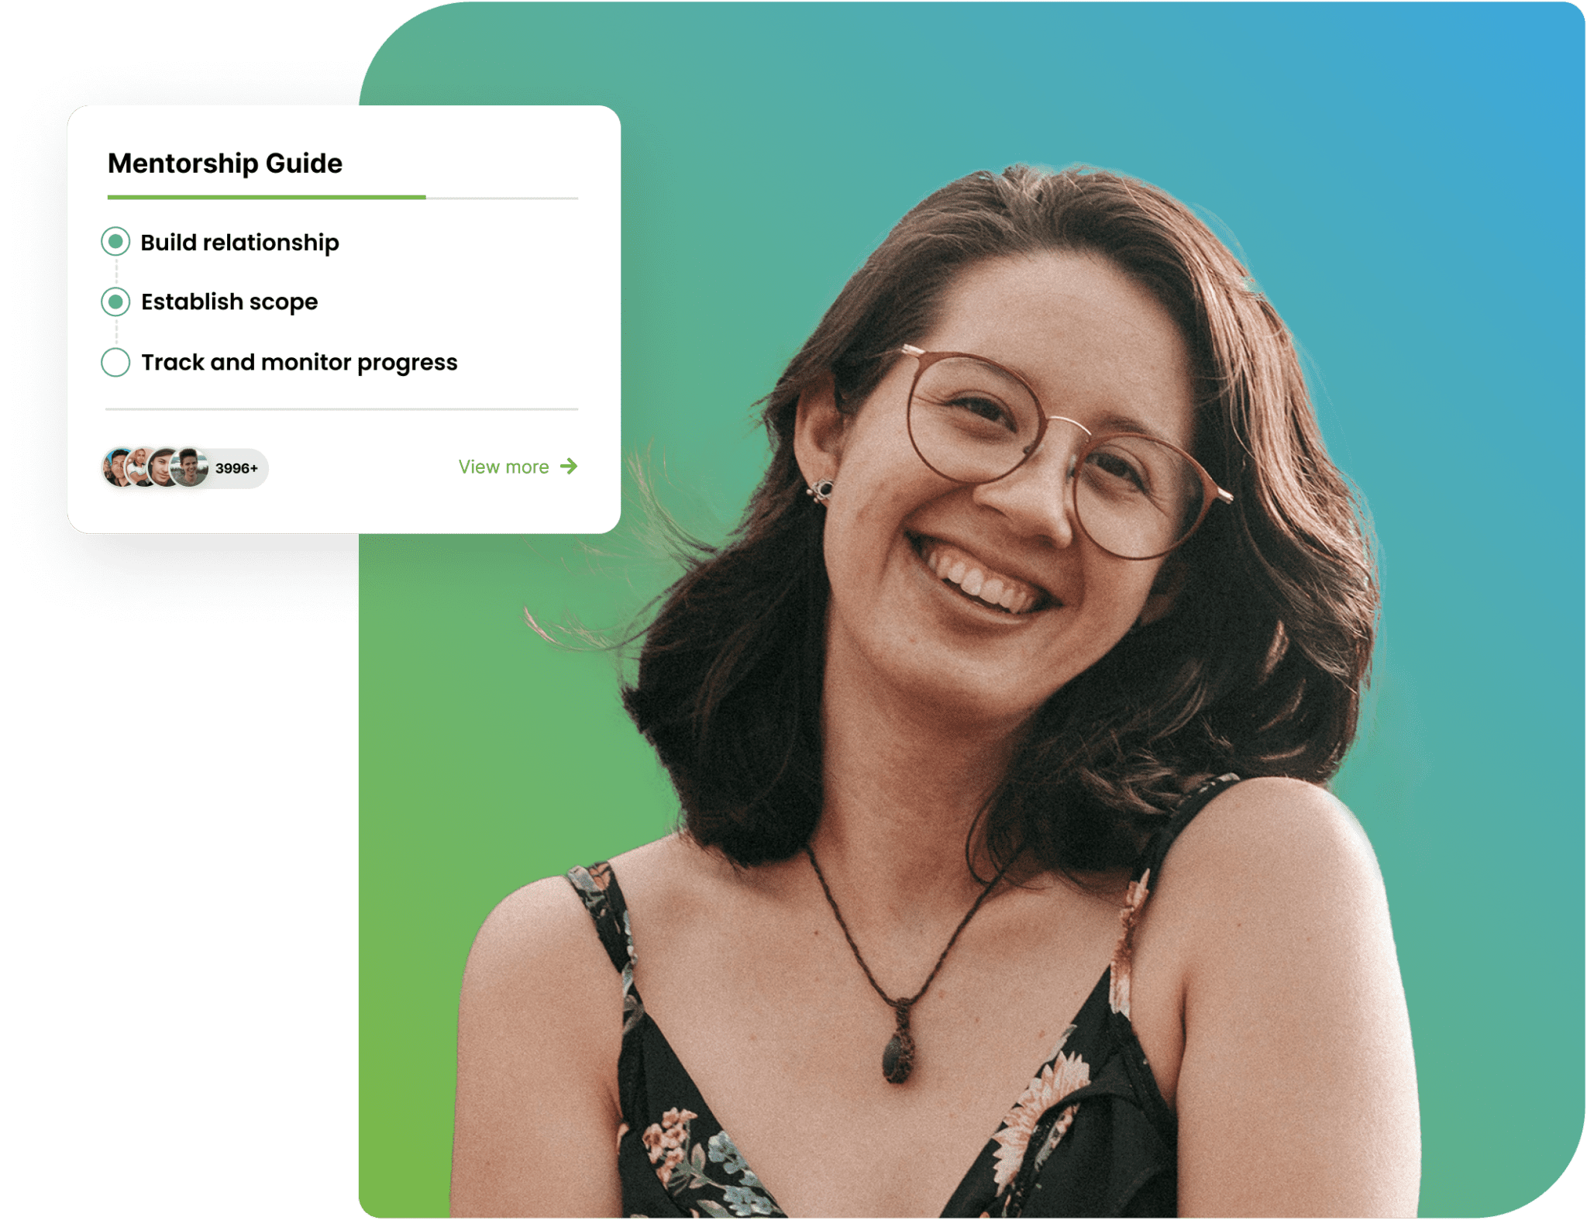Select the "Build relationship" step label
This screenshot has width=1587, height=1220.
pos(239,242)
